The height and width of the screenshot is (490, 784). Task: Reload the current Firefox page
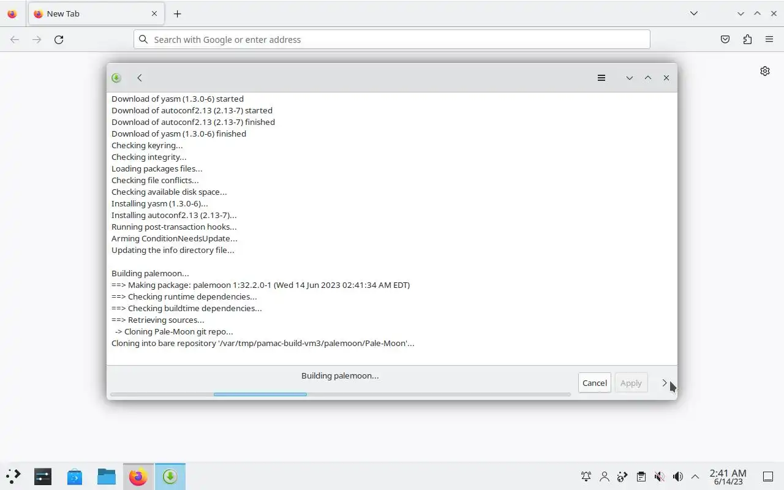point(59,39)
